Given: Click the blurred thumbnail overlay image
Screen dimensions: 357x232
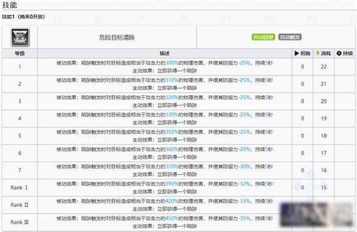Looking at the screenshot, I should pyautogui.click(x=317, y=215).
